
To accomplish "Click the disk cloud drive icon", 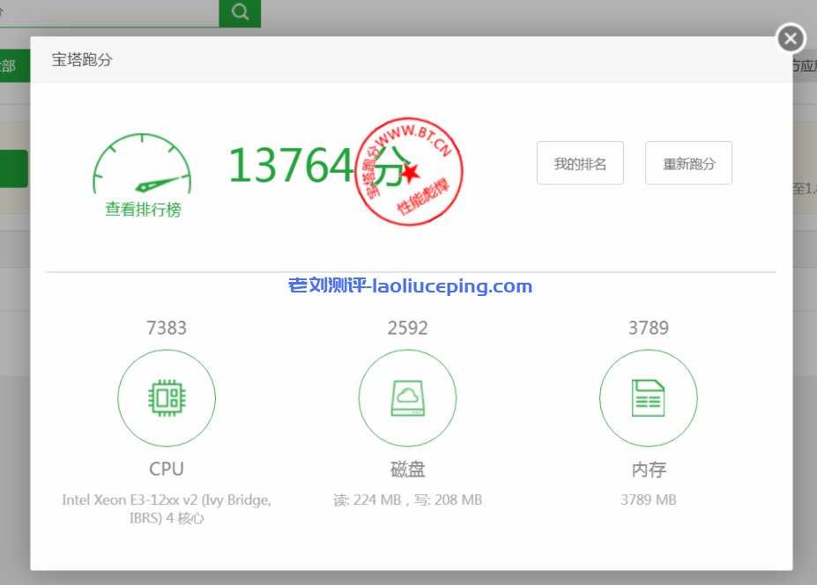I will (x=407, y=398).
